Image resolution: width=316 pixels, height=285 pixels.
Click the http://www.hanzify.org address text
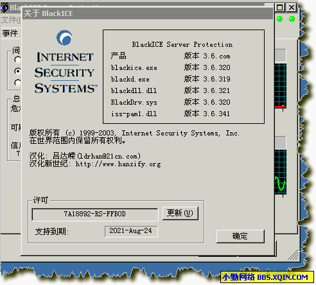[x=118, y=164]
